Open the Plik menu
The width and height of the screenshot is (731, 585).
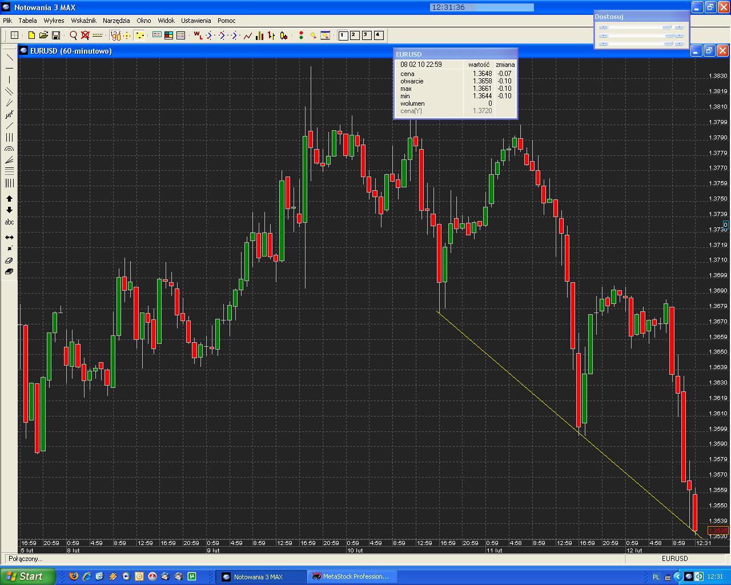tap(7, 21)
